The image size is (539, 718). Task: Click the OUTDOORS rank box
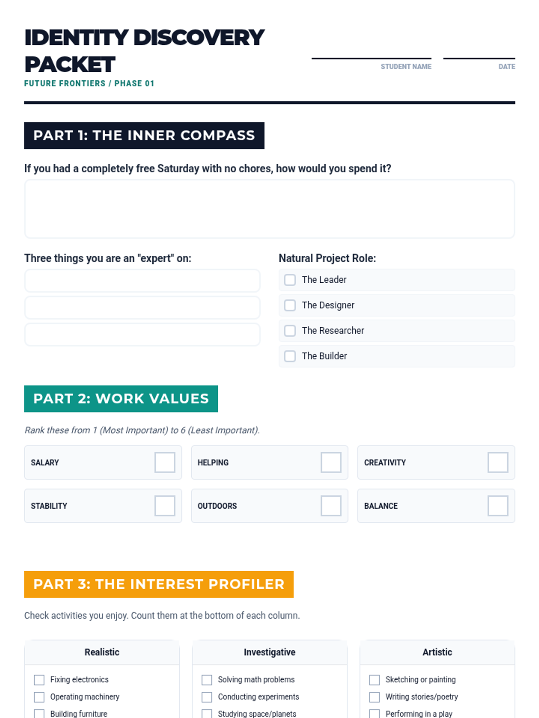pyautogui.click(x=331, y=506)
